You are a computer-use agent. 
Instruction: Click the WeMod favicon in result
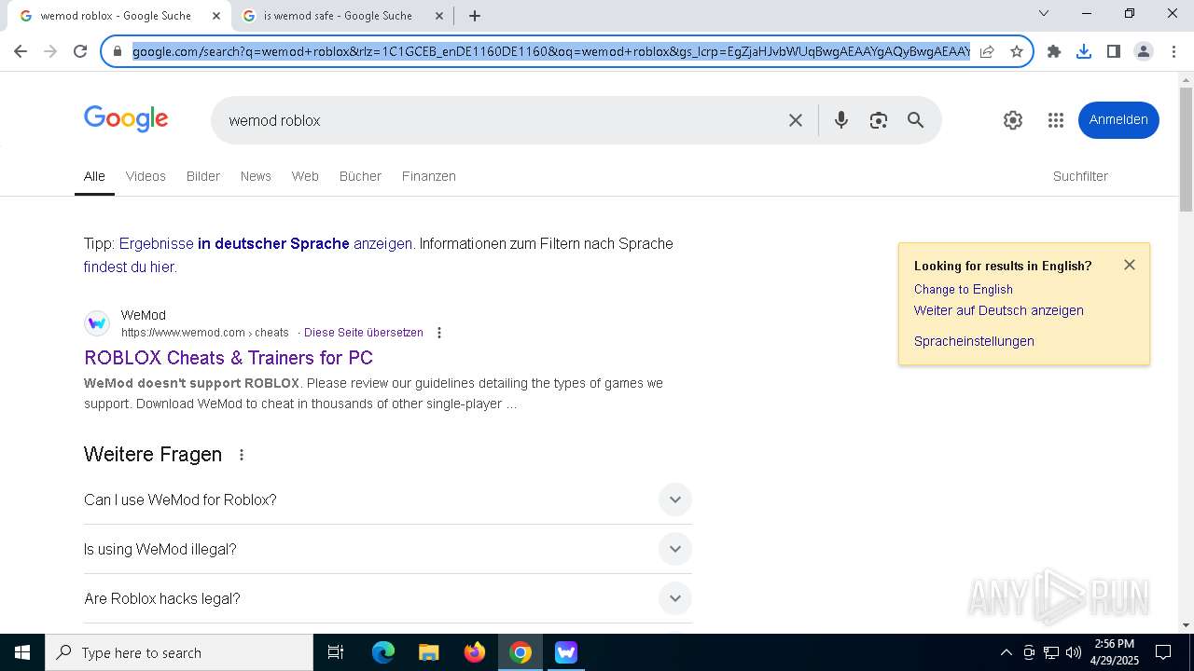pyautogui.click(x=97, y=323)
